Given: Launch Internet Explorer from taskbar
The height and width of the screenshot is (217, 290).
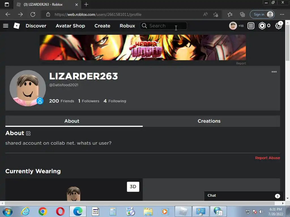Looking at the screenshot, I should tap(25, 211).
